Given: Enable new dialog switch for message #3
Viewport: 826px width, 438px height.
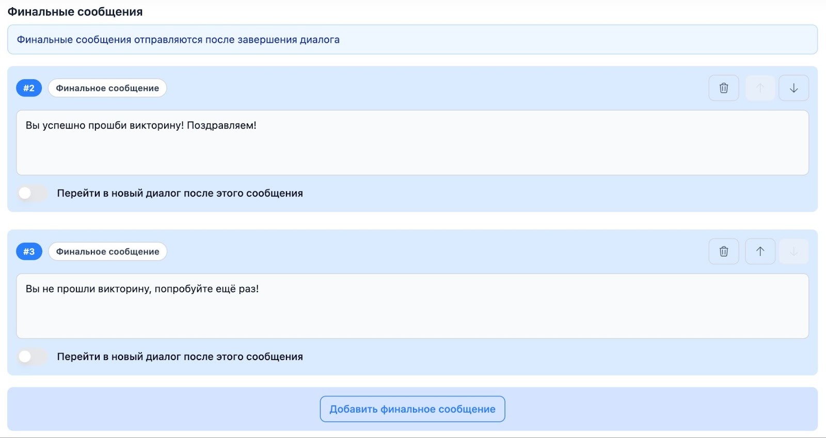Looking at the screenshot, I should pos(32,356).
